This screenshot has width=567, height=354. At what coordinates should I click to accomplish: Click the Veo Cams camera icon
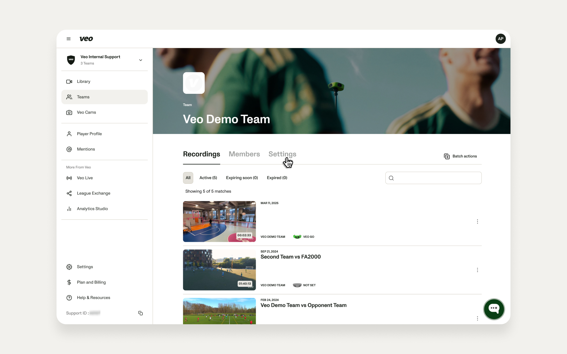[69, 112]
